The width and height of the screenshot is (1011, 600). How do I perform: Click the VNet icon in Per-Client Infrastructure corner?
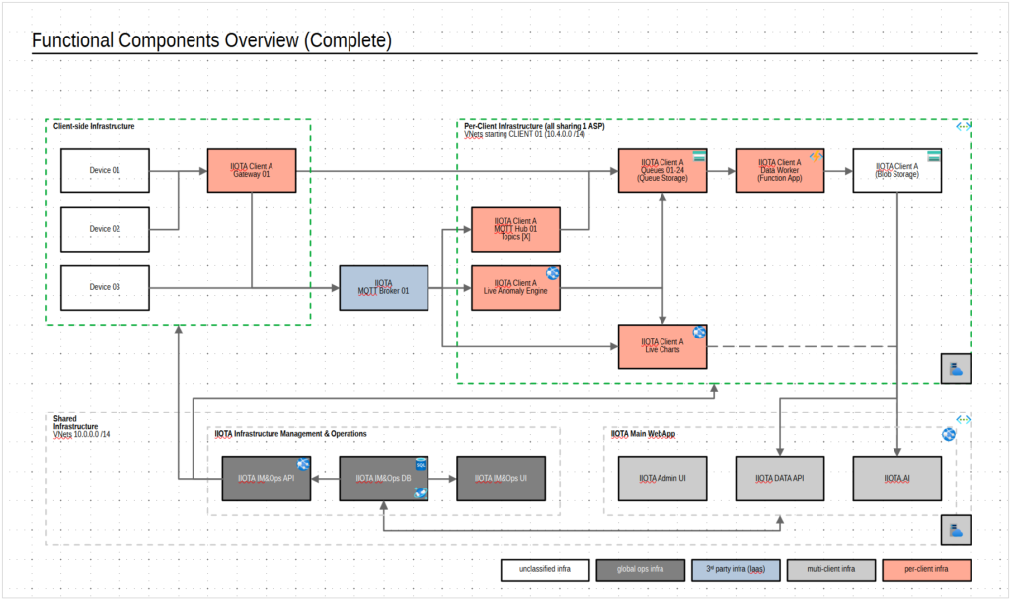(x=963, y=128)
